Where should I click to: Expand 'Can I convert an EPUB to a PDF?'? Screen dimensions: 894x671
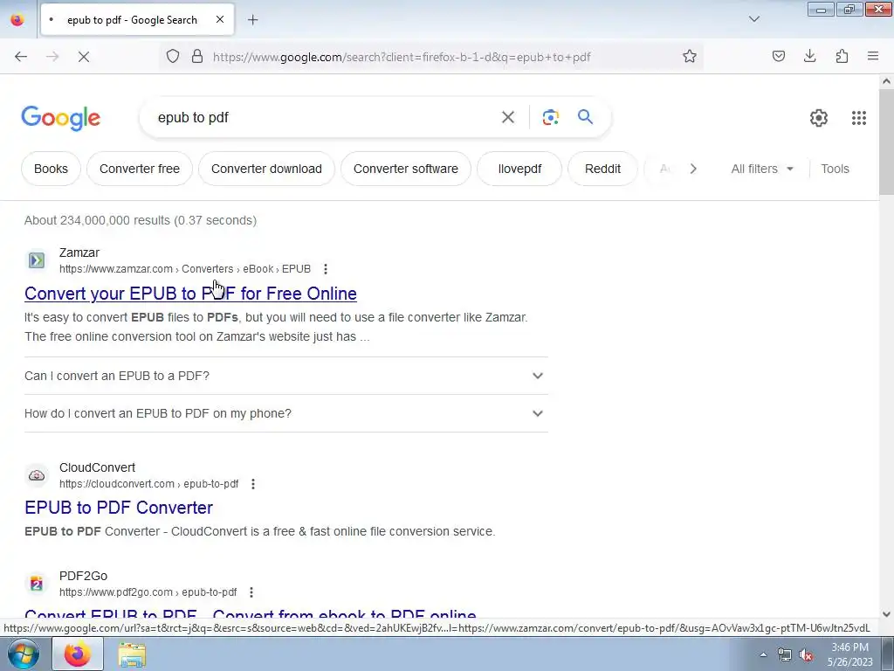click(286, 376)
